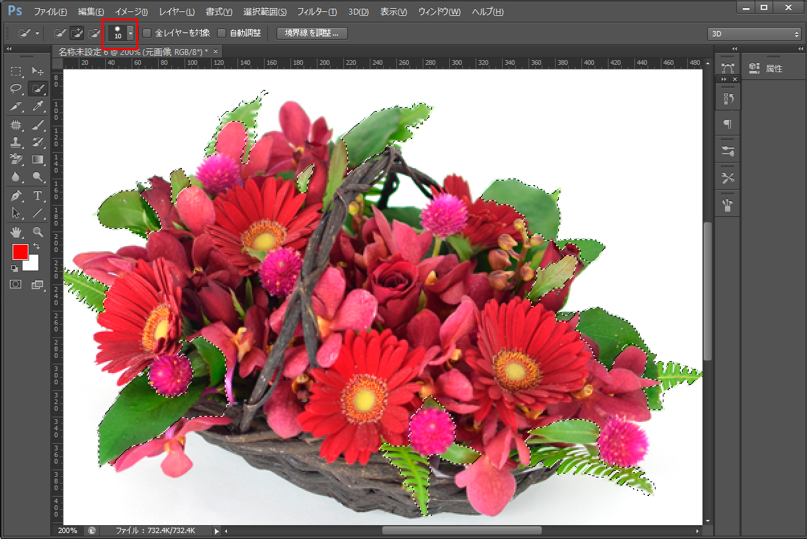Click the 境界線を調整 button
This screenshot has width=807, height=539.
(312, 33)
